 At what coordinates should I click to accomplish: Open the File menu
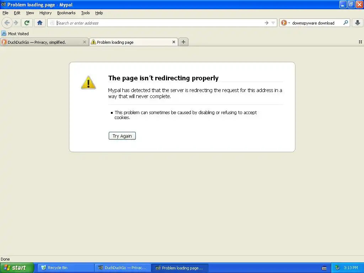pyautogui.click(x=5, y=13)
